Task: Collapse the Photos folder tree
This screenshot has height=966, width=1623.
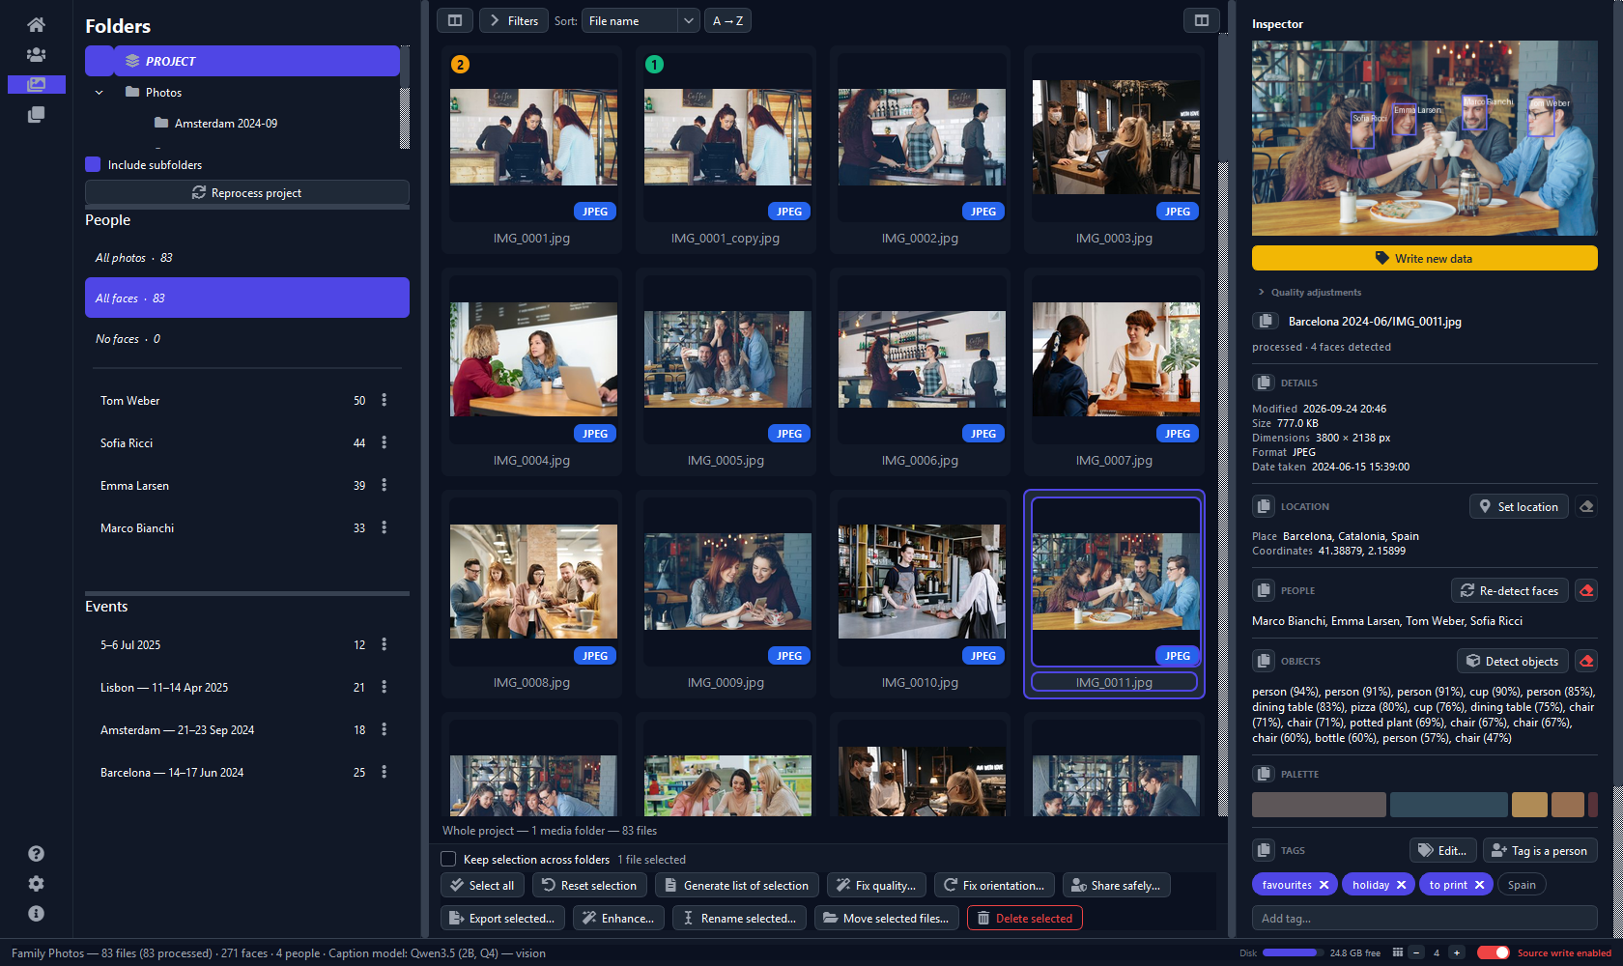Action: 100,93
